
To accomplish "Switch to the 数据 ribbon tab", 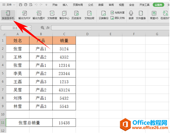I will click(101, 5).
